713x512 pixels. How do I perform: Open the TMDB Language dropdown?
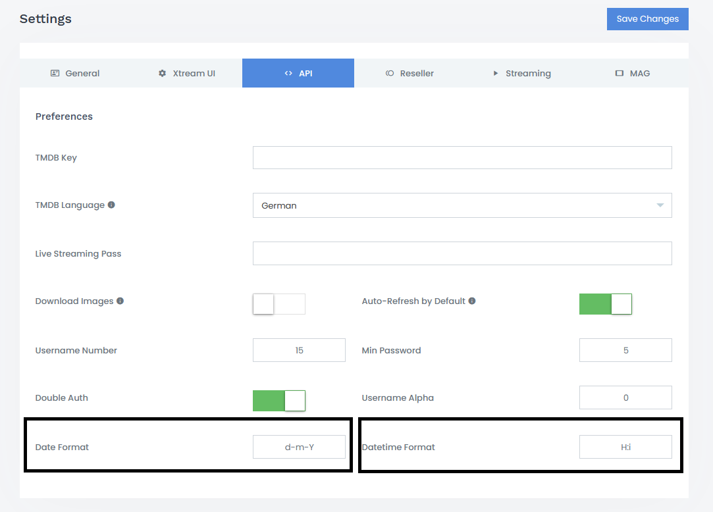(x=462, y=205)
